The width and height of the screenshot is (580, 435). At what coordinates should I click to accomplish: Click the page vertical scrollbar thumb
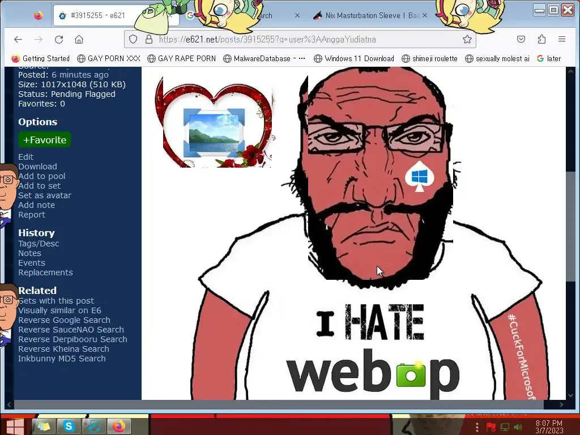(570, 225)
